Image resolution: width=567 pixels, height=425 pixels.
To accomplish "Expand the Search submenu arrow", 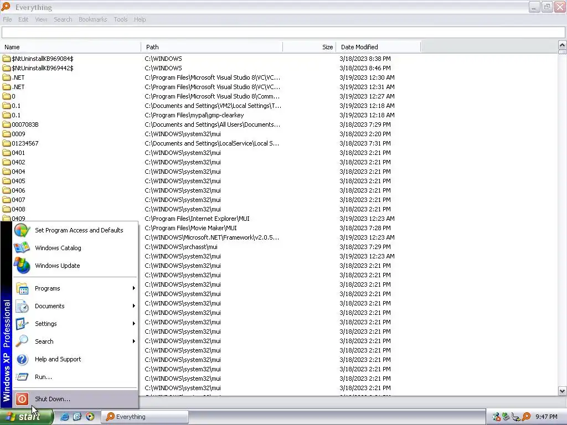I will click(x=134, y=341).
